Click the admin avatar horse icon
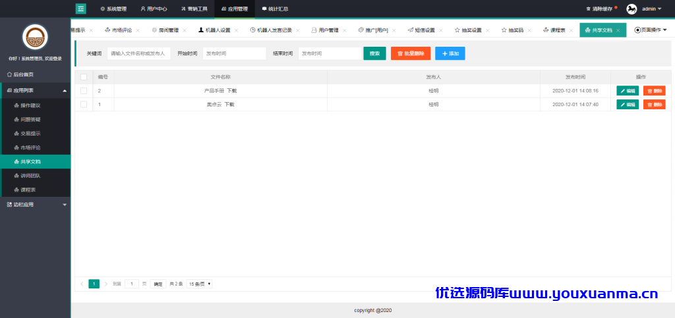The height and width of the screenshot is (318, 675). click(x=631, y=9)
